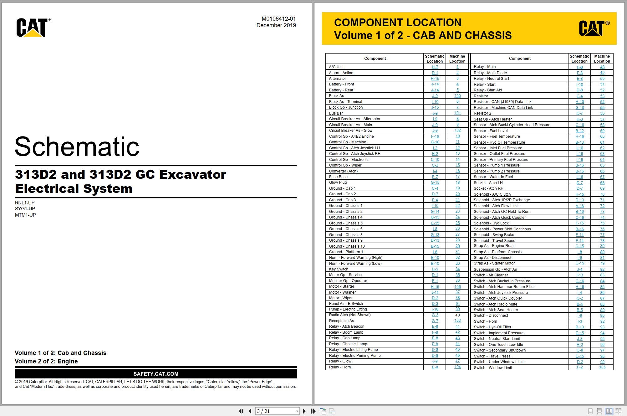The width and height of the screenshot is (627, 416).
Task: Click the COMPONENT LOCATION yellow header banner
Action: tap(469, 28)
